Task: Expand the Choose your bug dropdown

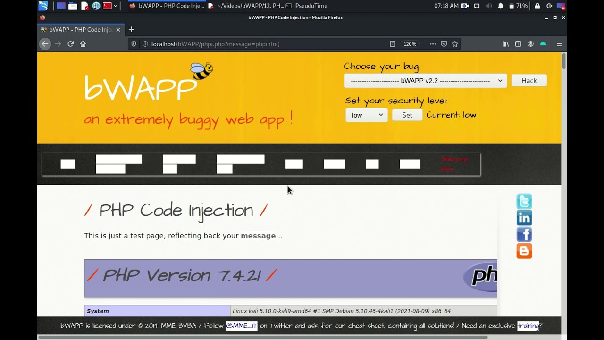Action: 426,81
